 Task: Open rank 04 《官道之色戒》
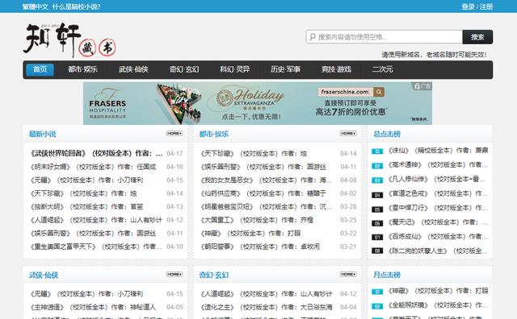[438, 193]
